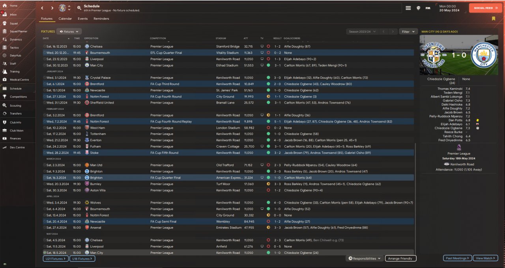The width and height of the screenshot is (505, 268).
Task: Open U21 Fixtures
Action: click(56, 259)
